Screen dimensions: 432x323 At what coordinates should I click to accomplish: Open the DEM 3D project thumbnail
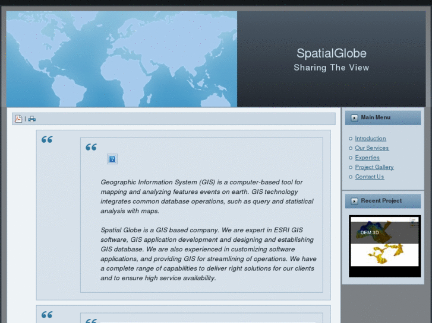coord(384,246)
